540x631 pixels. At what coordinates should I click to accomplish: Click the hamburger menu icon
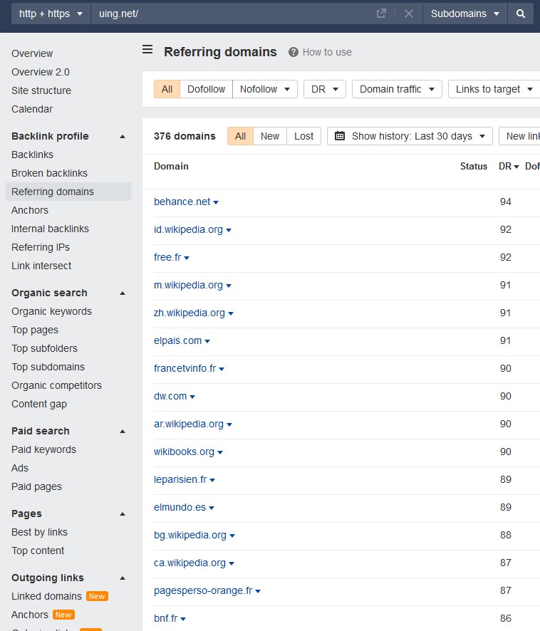(147, 49)
